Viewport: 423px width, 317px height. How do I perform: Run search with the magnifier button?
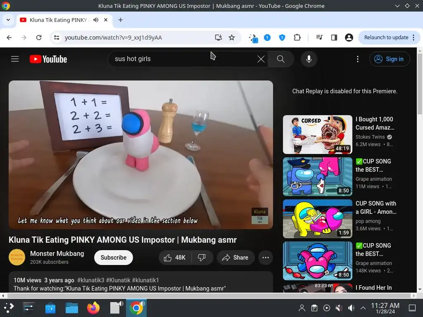coord(281,59)
